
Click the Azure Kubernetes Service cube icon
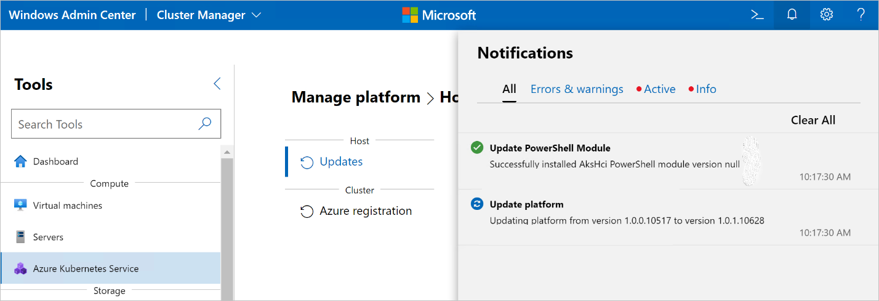coord(21,268)
